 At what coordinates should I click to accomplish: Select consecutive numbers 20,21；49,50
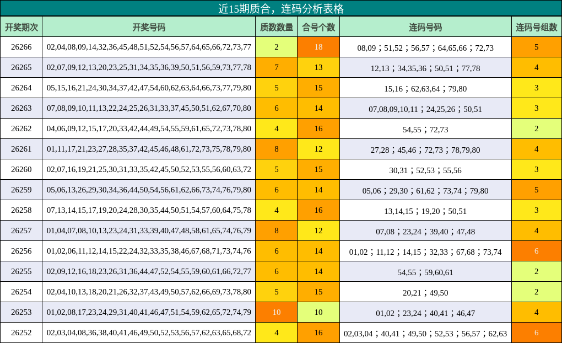pyautogui.click(x=425, y=293)
